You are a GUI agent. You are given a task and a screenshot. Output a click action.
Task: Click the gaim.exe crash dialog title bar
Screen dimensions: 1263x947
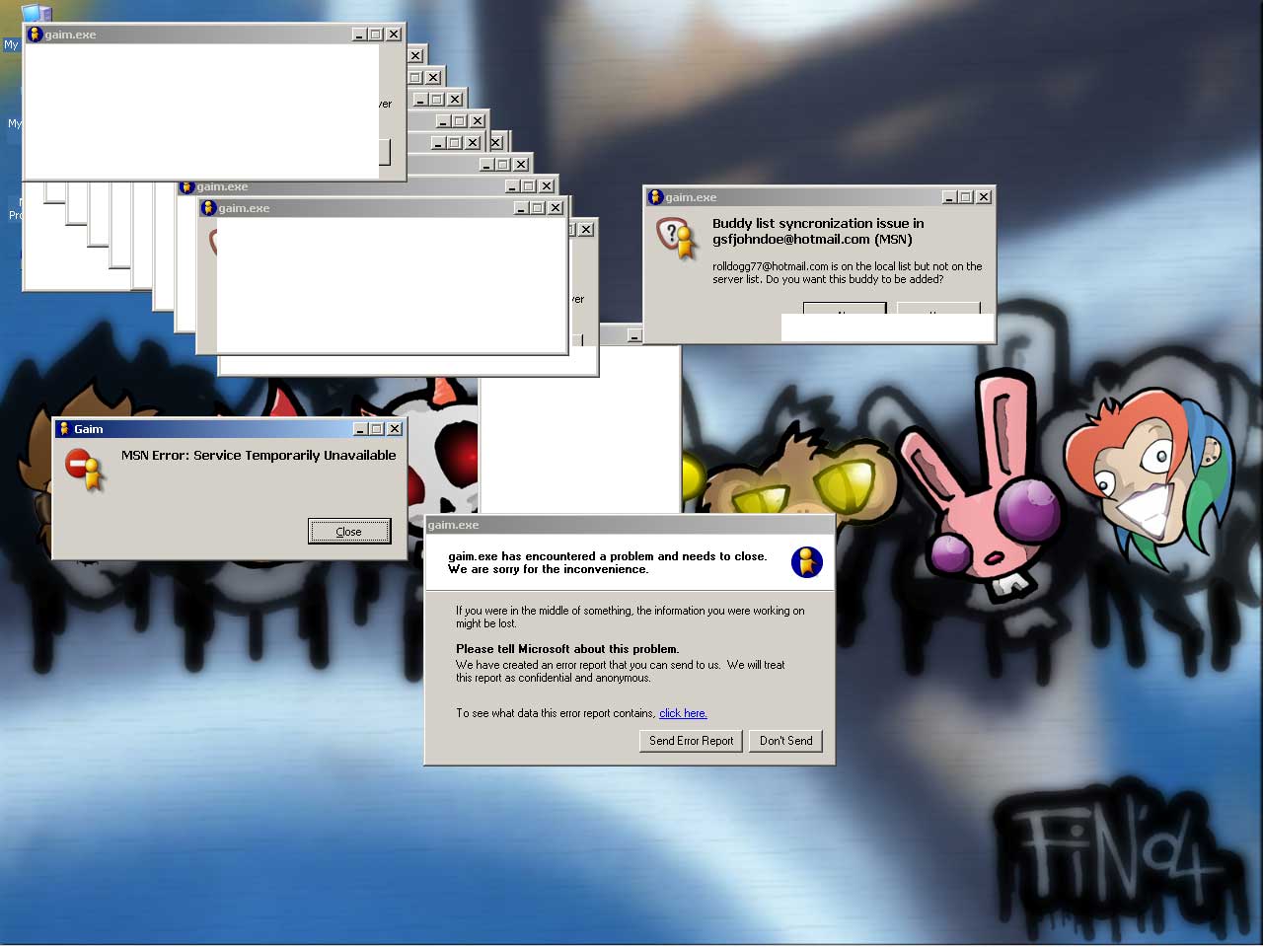coord(630,525)
